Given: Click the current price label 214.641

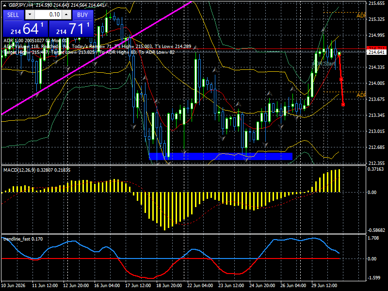Looking at the screenshot, I should pyautogui.click(x=376, y=52).
